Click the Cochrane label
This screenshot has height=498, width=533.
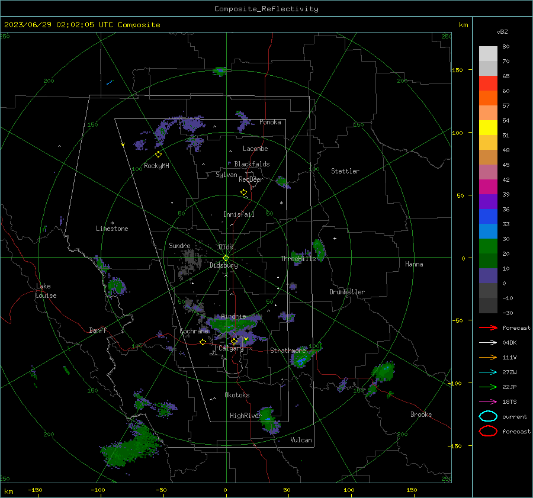click(194, 331)
